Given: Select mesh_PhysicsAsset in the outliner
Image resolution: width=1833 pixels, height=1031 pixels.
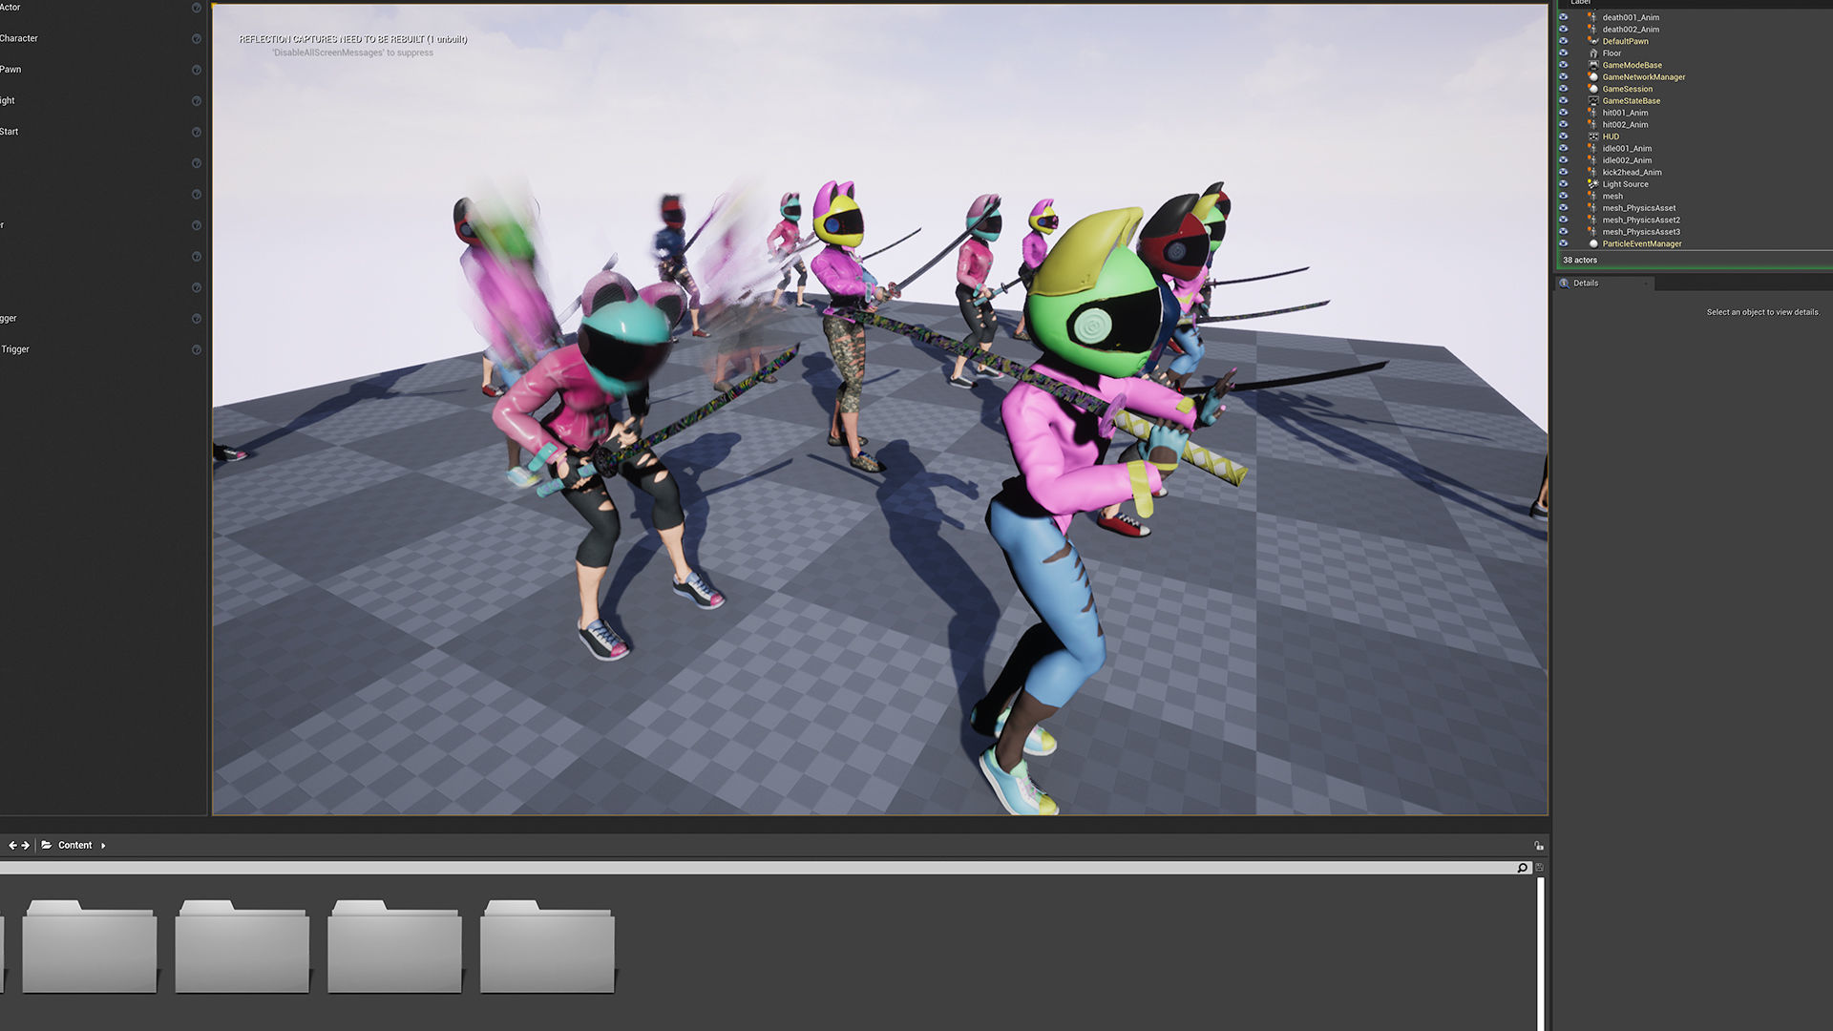Looking at the screenshot, I should point(1639,208).
